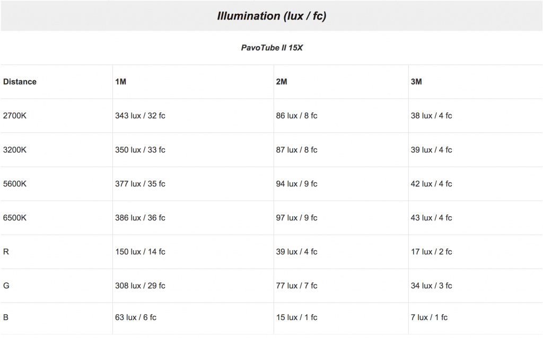The height and width of the screenshot is (338, 543).
Task: Click the 42 lux / 4 fc cell
Action: click(x=431, y=184)
